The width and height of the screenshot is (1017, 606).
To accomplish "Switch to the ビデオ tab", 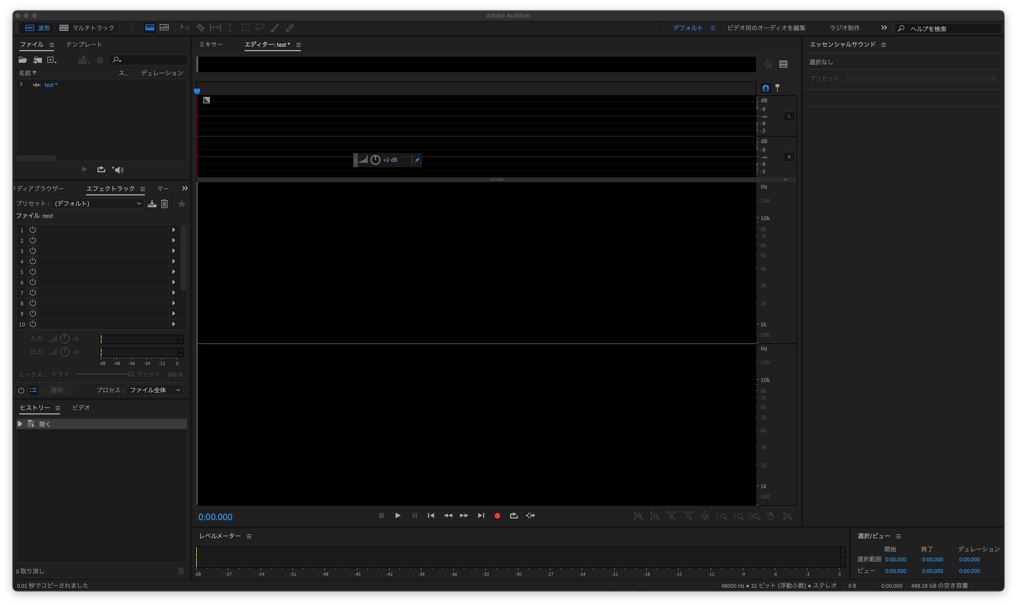I will click(81, 408).
